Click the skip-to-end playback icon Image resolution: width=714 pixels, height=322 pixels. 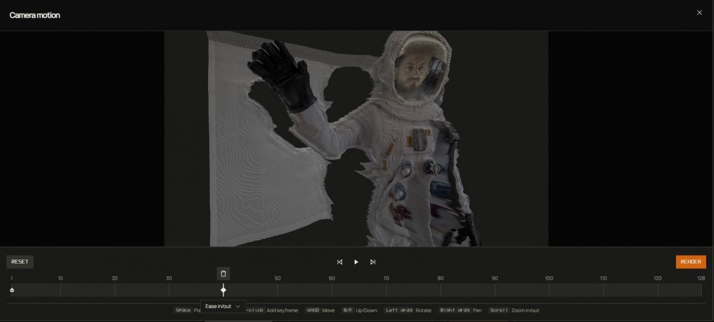click(x=373, y=262)
